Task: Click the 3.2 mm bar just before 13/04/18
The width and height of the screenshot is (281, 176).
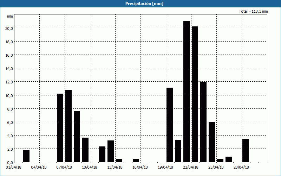Action: point(111,151)
